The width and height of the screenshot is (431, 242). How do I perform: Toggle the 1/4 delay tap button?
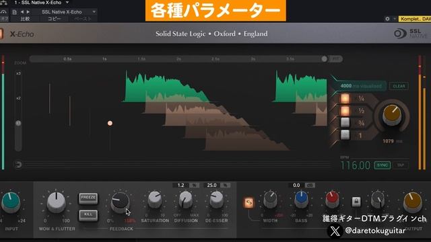[345, 98]
